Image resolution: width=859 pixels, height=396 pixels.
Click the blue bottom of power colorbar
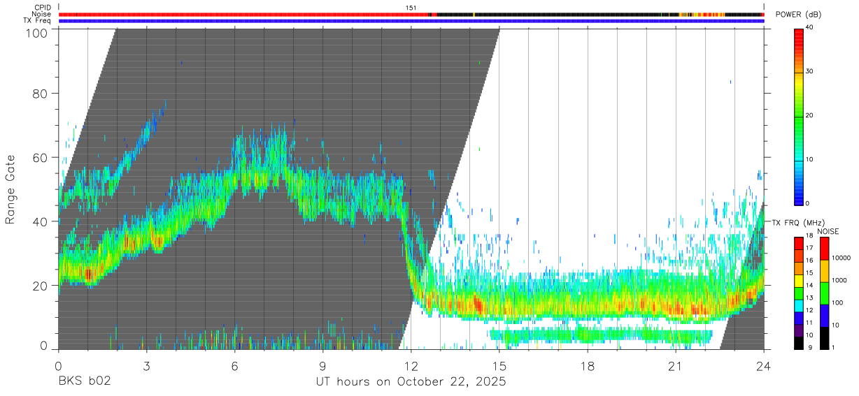[x=799, y=197]
